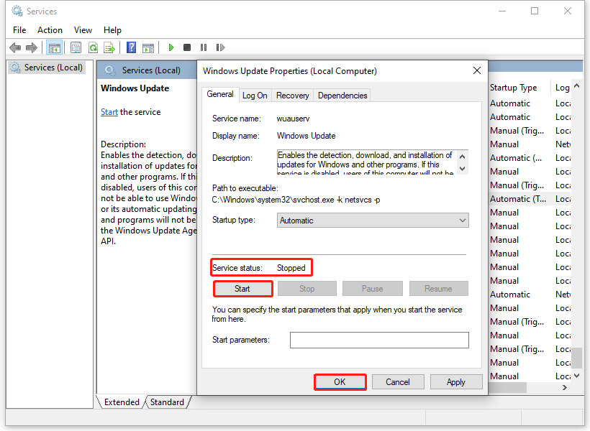Click the Services gear icon in the title bar
Image resolution: width=590 pixels, height=431 pixels.
tap(17, 11)
